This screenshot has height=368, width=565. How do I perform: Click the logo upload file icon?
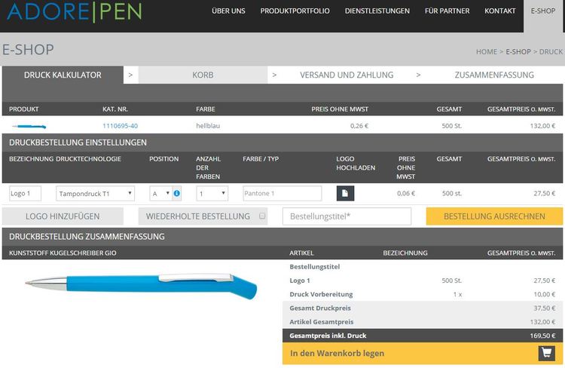pos(345,193)
